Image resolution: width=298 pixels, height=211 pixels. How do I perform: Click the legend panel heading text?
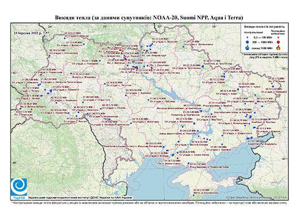coord(265,27)
